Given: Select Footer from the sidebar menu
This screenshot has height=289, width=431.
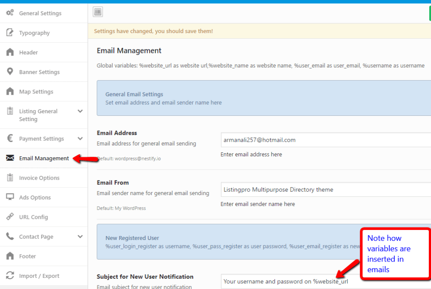Looking at the screenshot, I should coord(28,256).
